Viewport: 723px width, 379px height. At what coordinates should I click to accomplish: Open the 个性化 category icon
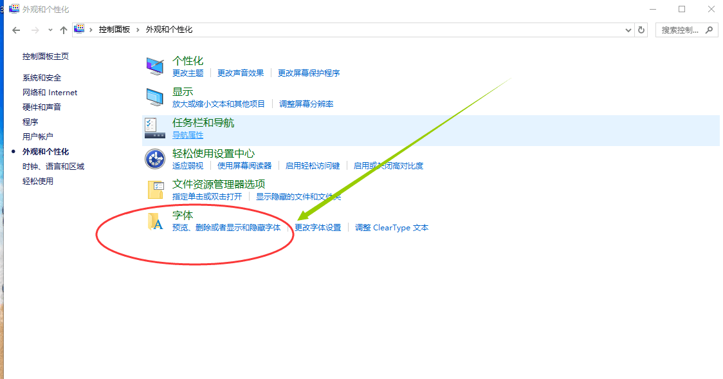point(155,66)
